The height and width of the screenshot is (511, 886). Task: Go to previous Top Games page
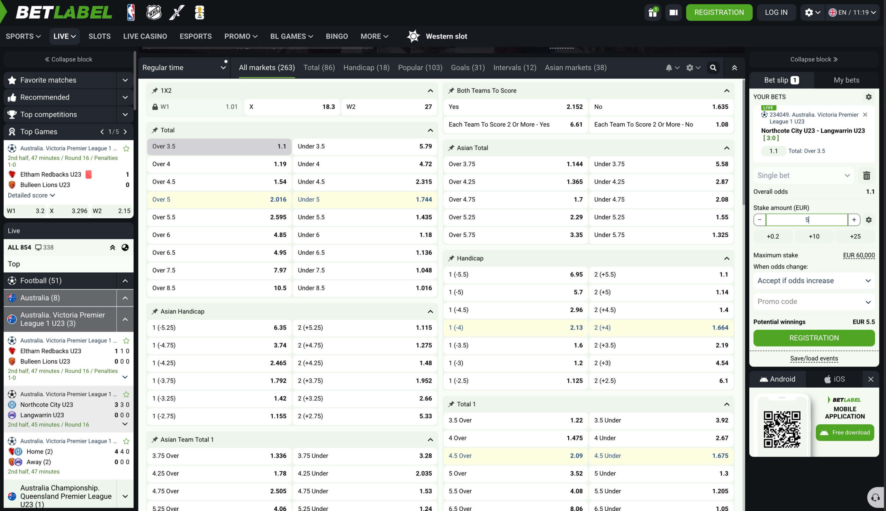pos(102,132)
